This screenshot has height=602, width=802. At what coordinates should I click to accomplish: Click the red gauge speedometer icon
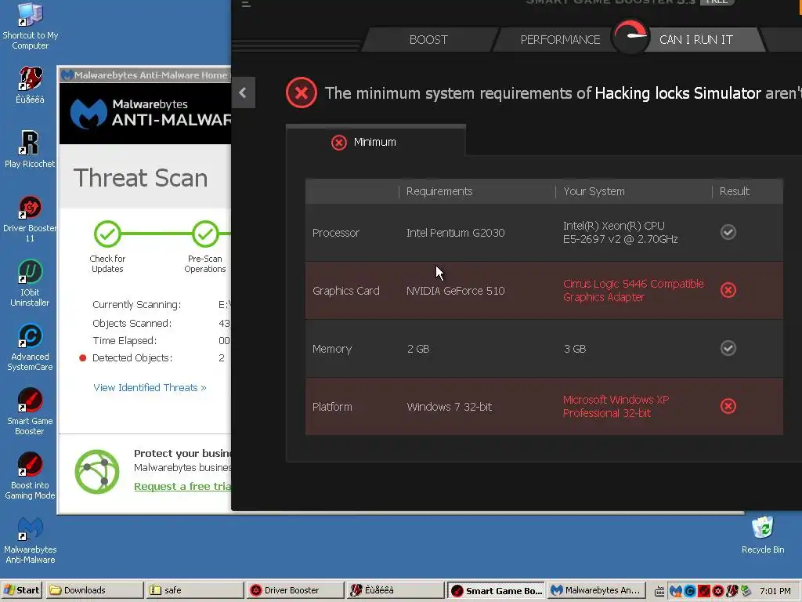[x=630, y=36]
